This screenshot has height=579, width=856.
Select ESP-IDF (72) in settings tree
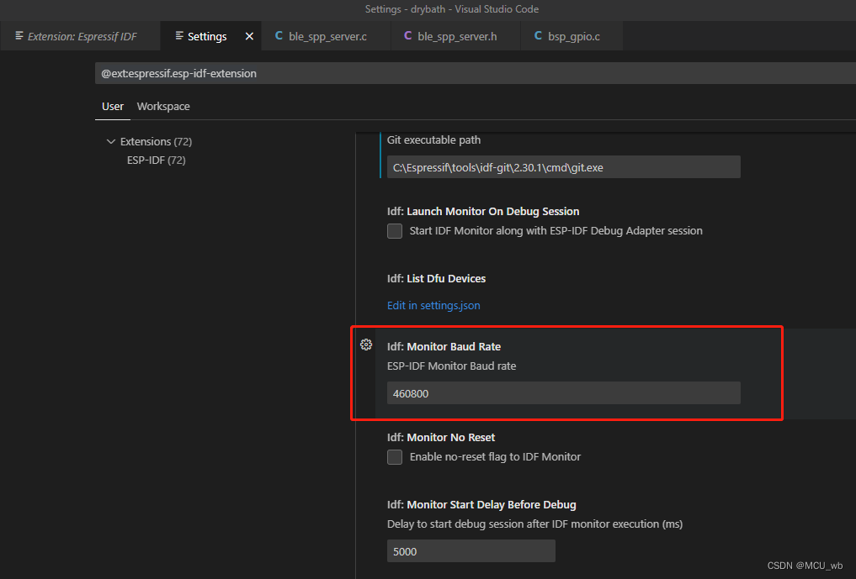coord(156,161)
